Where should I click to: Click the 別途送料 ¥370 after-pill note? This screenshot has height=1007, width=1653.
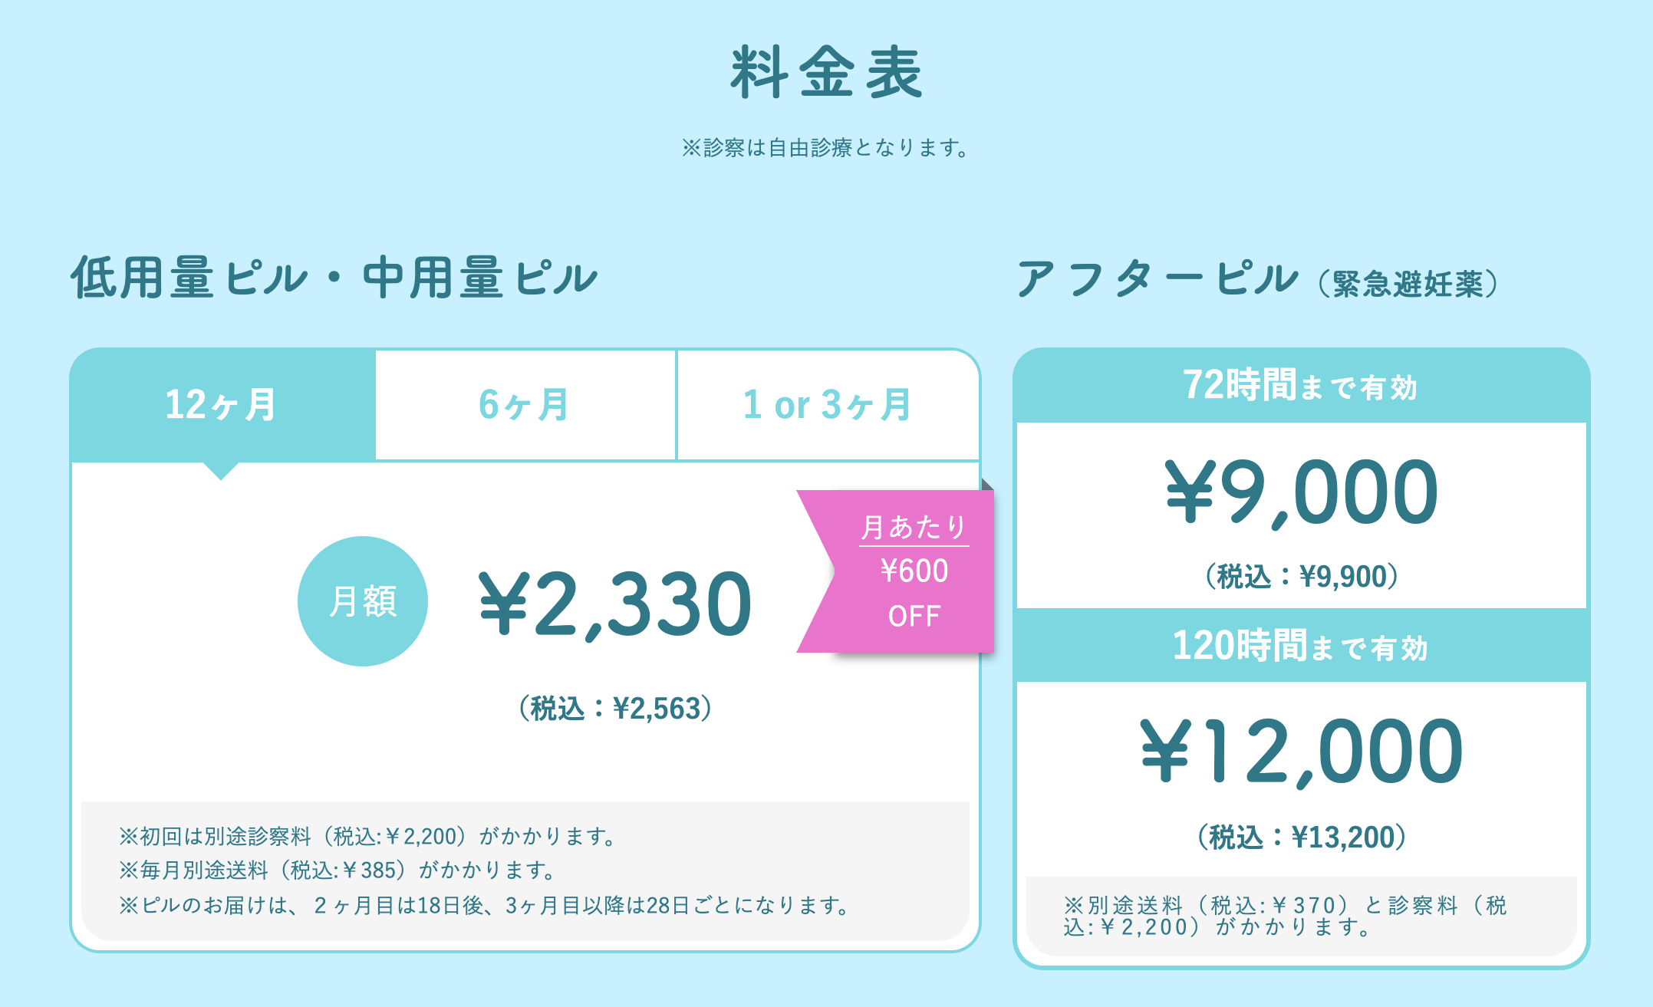click(x=1286, y=916)
